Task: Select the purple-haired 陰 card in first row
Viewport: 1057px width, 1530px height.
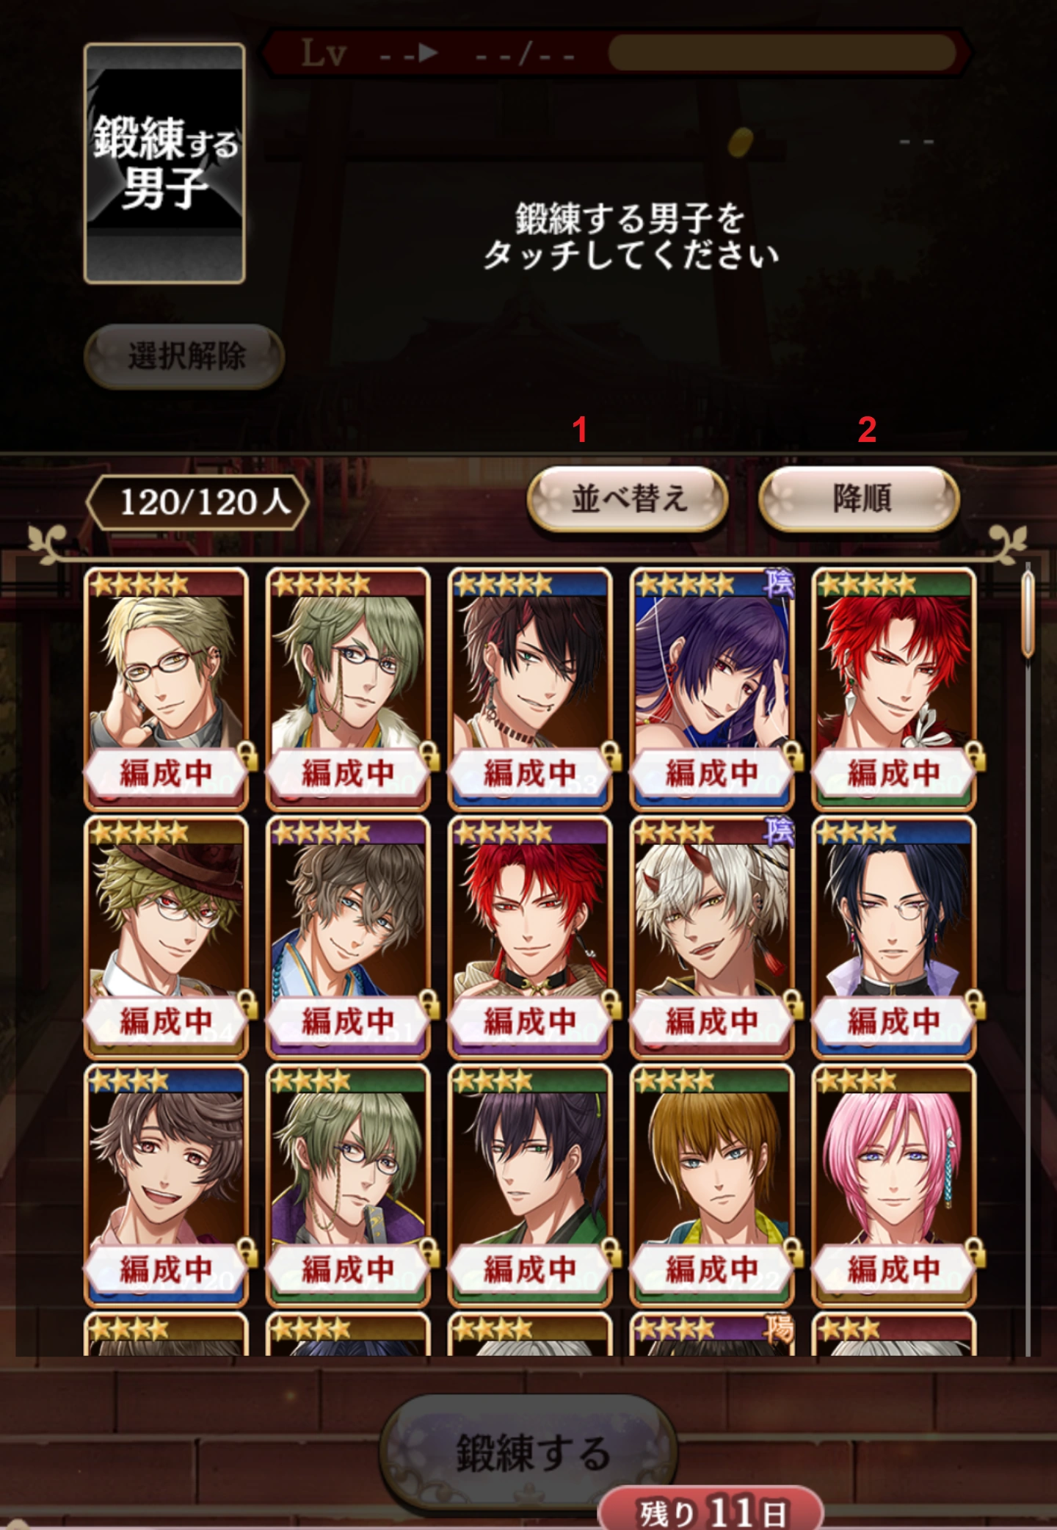Action: point(712,689)
